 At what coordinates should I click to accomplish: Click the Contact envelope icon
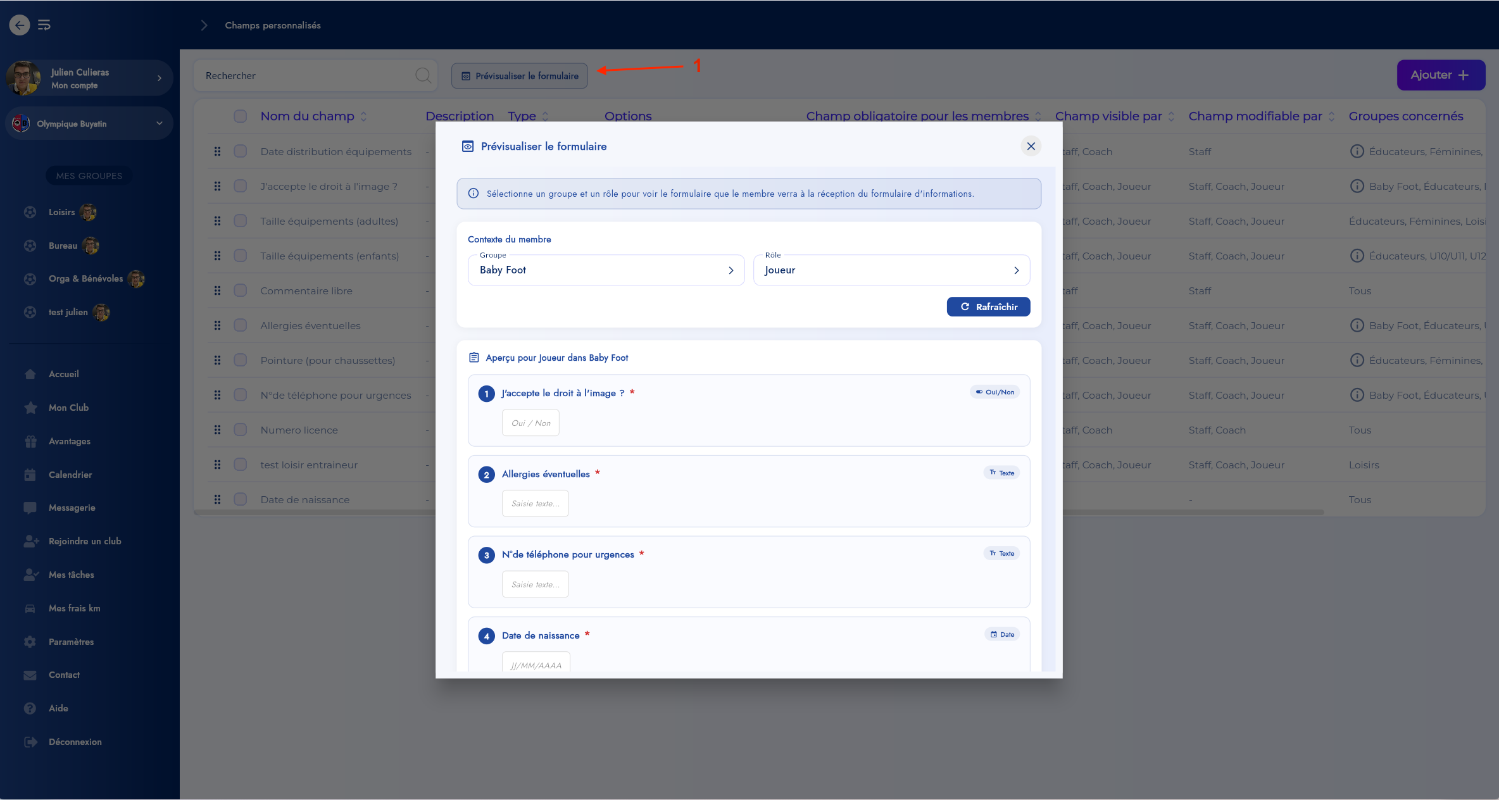click(x=30, y=675)
